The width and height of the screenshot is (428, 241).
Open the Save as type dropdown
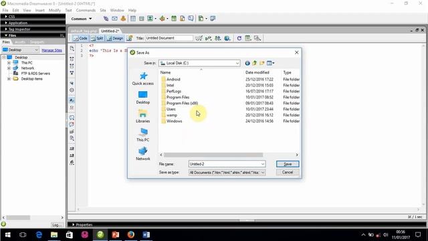tap(263, 173)
